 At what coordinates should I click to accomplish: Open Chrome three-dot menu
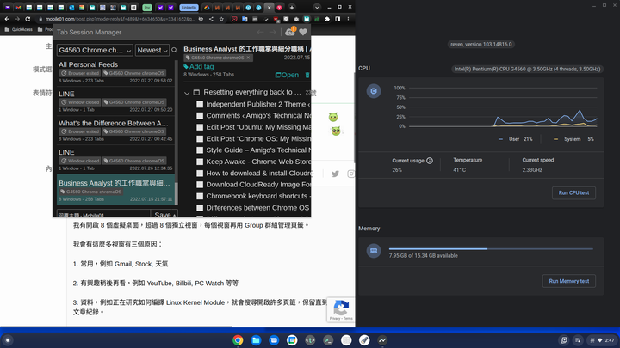pos(348,19)
